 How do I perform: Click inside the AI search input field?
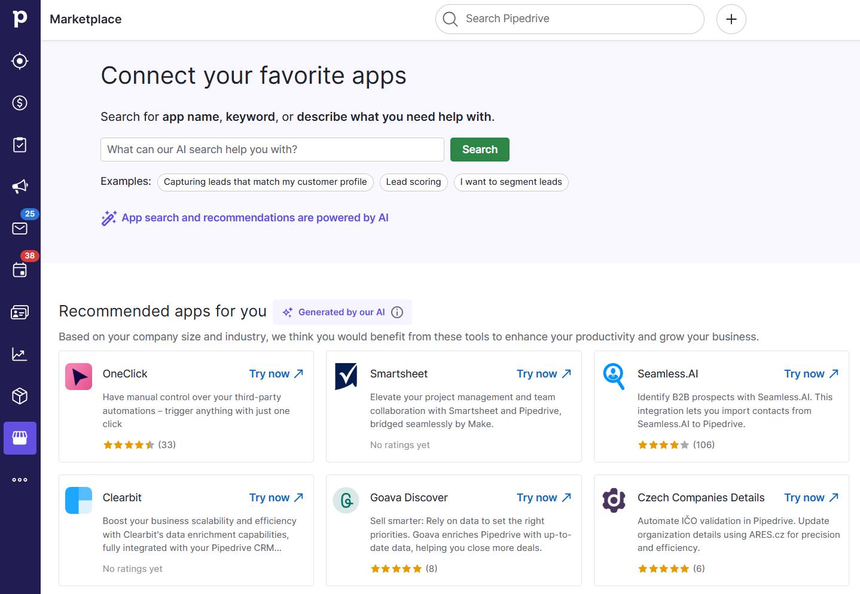coord(272,149)
